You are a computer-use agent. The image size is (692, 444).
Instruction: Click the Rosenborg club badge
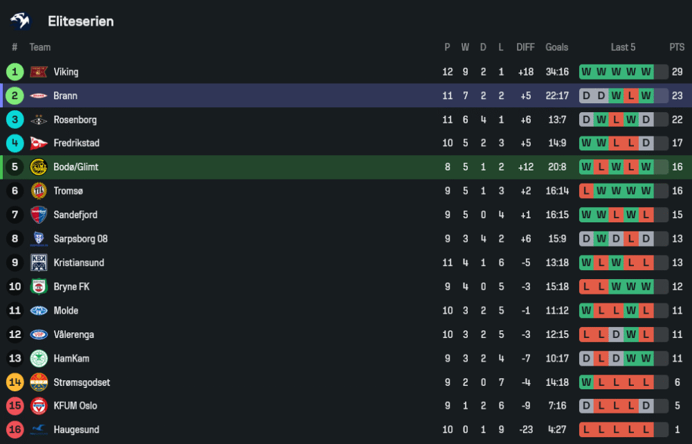(39, 120)
